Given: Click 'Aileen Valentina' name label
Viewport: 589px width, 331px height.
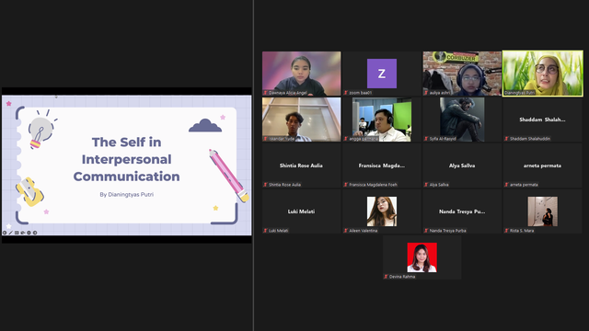Looking at the screenshot, I should 364,231.
